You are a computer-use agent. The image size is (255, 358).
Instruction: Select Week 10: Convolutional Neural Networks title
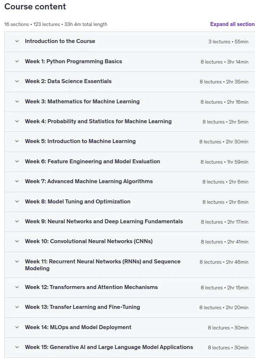coord(89,241)
